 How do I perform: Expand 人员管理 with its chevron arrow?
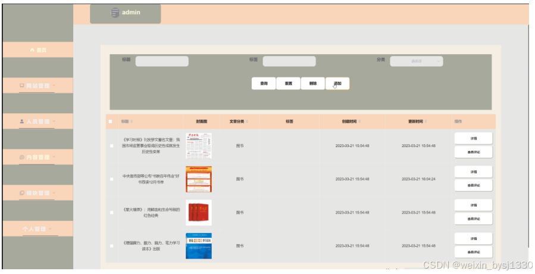tap(54, 122)
